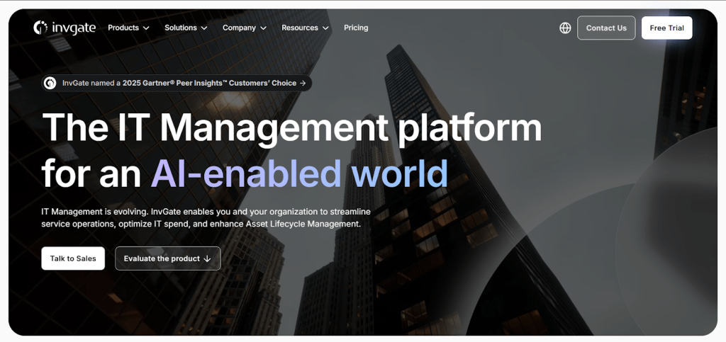Expand the Products chevron
Screen dimensions: 726x342
click(146, 28)
